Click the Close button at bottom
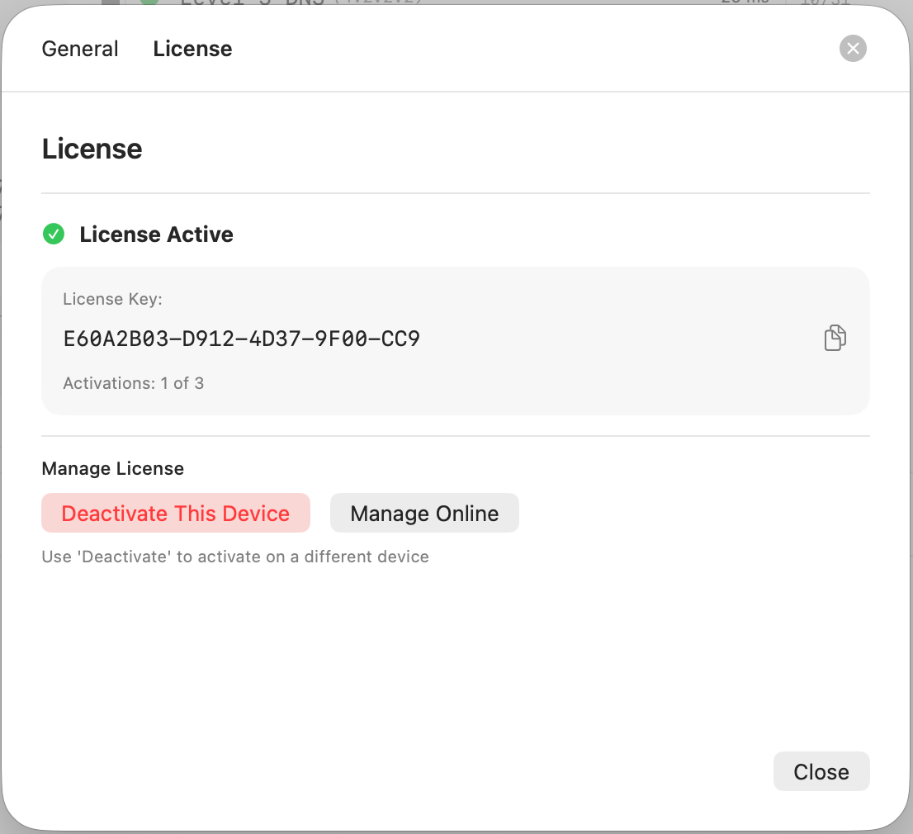The image size is (913, 834). [x=821, y=771]
